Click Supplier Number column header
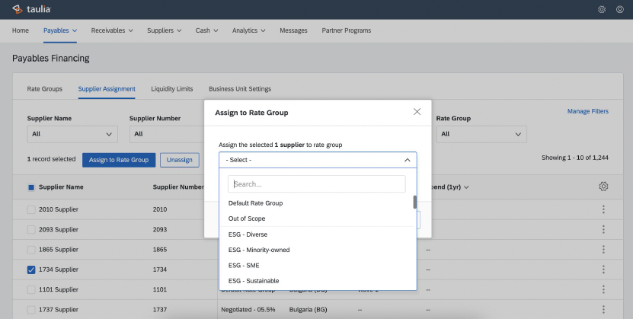The image size is (633, 319). pyautogui.click(x=178, y=187)
